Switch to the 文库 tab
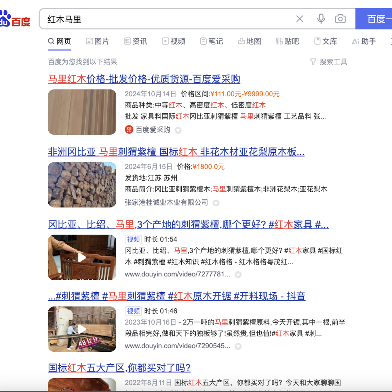This screenshot has width=392, height=392. tap(326, 41)
